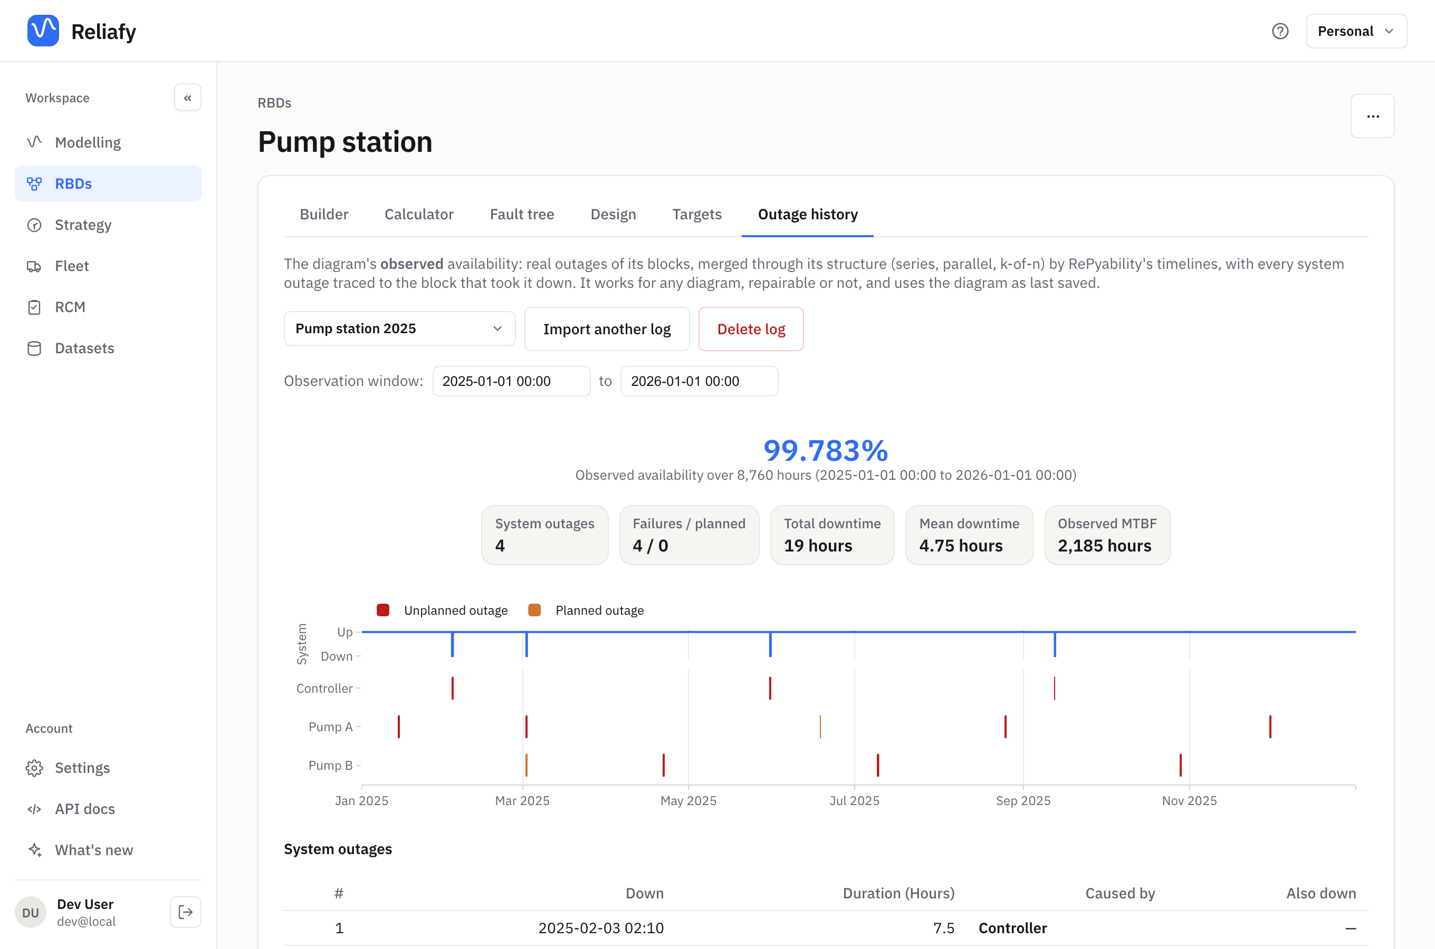Open RCM in the sidebar
The width and height of the screenshot is (1435, 949).
tap(108, 307)
